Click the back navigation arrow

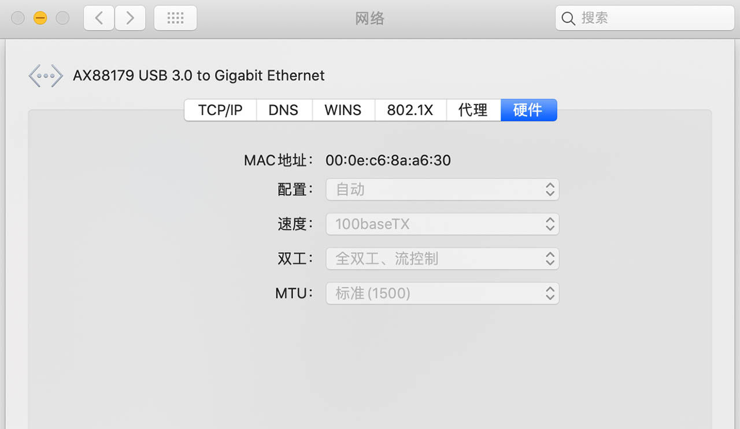click(99, 18)
